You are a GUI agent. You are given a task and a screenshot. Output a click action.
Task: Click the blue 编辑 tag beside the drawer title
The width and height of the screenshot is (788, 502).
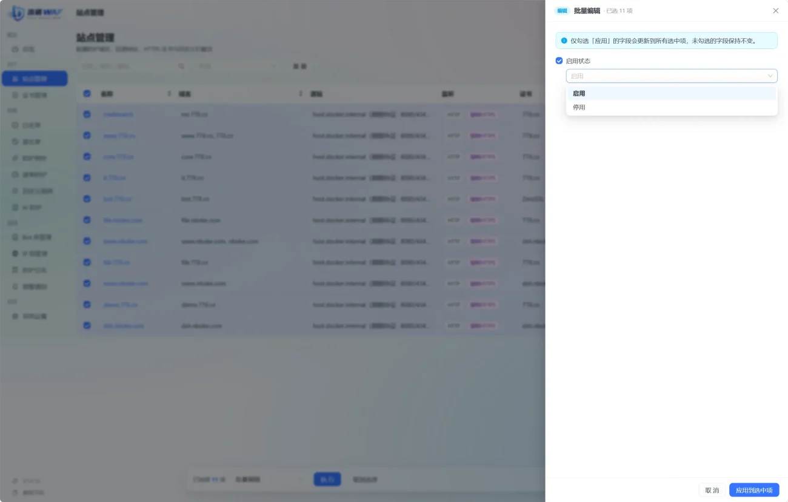click(563, 11)
